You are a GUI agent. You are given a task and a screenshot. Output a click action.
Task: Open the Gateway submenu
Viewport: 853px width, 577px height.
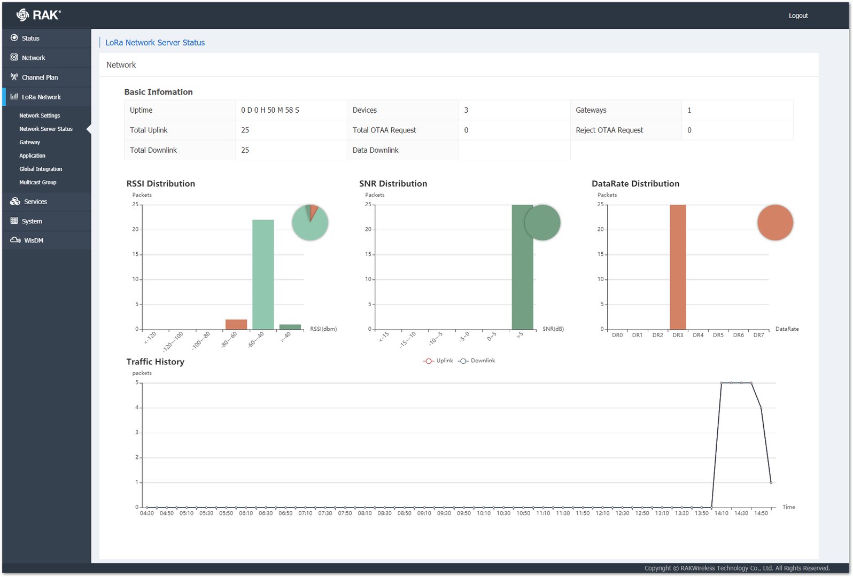tap(30, 142)
